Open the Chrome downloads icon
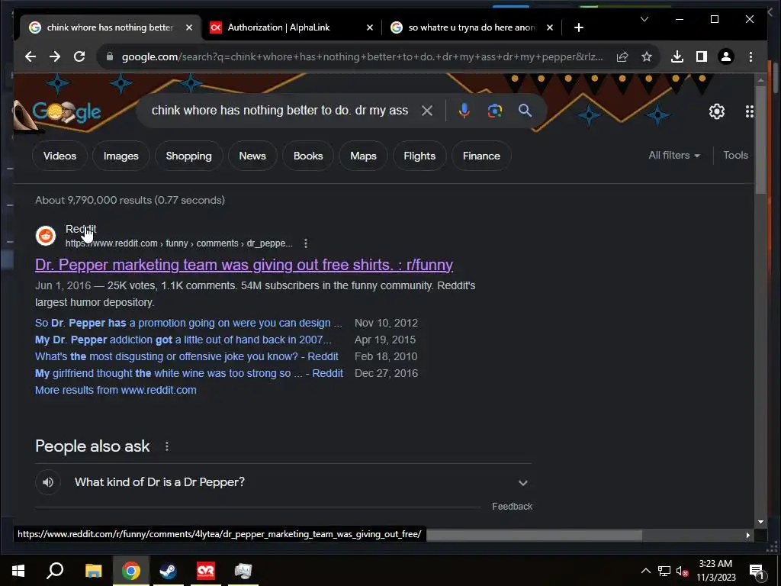Viewport: 781px width, 586px height. point(677,56)
